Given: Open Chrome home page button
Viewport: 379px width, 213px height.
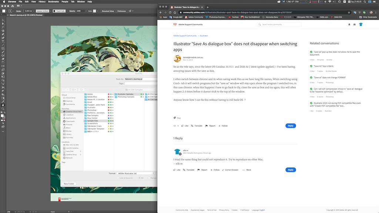Looking at the screenshot, I should tap(175, 12).
